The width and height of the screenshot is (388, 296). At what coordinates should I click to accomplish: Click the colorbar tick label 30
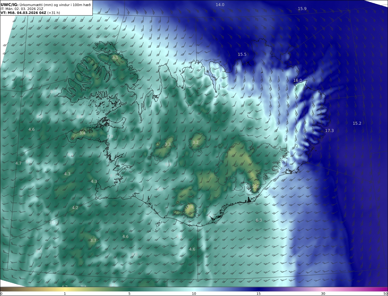[x=323, y=294]
